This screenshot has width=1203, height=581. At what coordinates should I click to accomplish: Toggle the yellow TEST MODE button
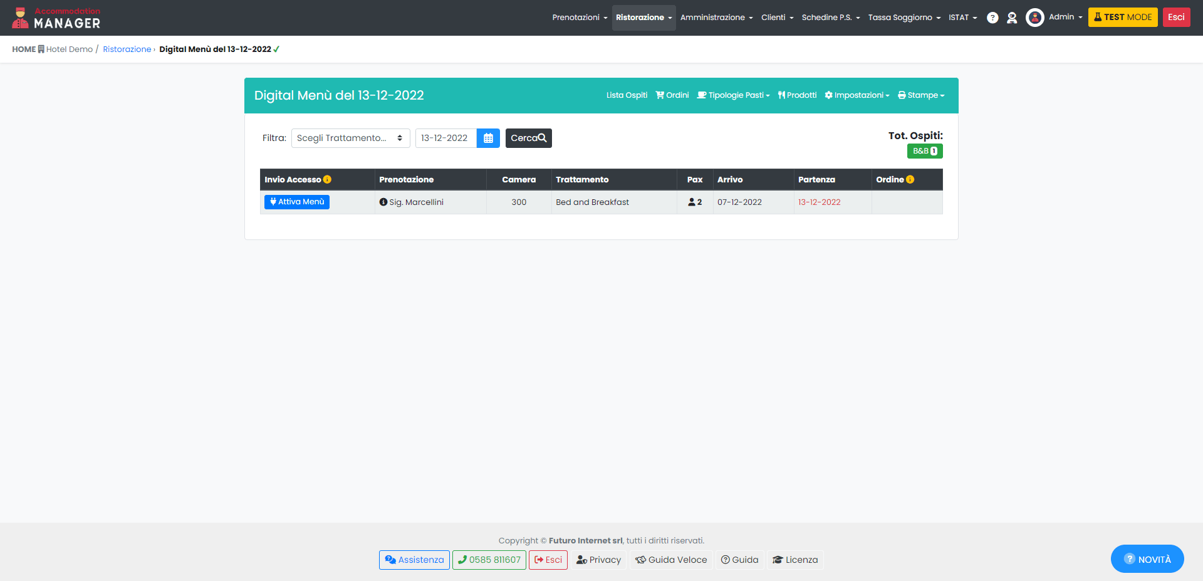tap(1122, 18)
